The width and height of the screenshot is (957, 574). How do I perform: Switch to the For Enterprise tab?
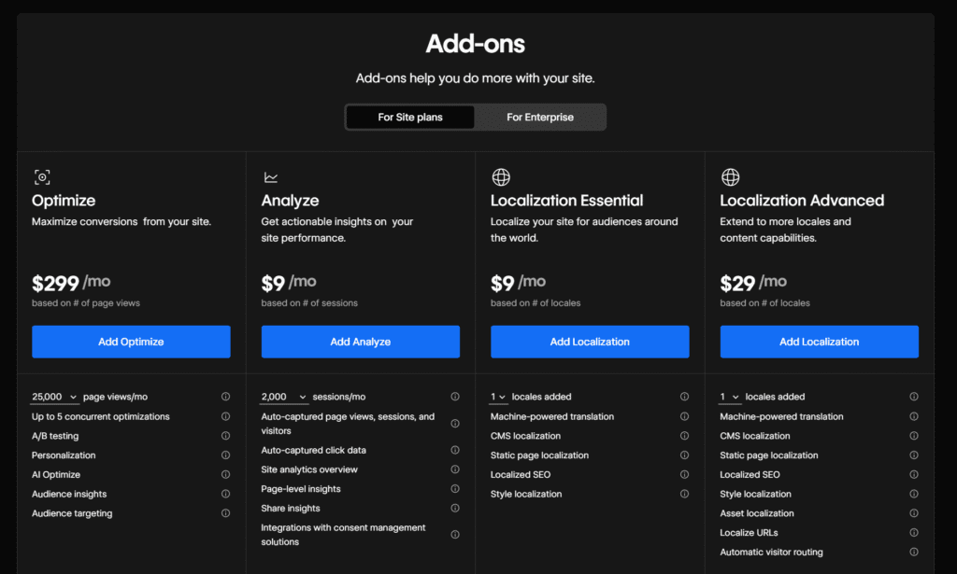point(540,117)
